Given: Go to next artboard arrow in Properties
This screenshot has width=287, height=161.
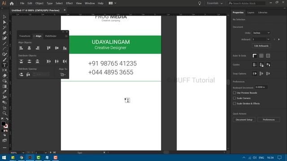Looking at the screenshot, I should coord(279,39).
